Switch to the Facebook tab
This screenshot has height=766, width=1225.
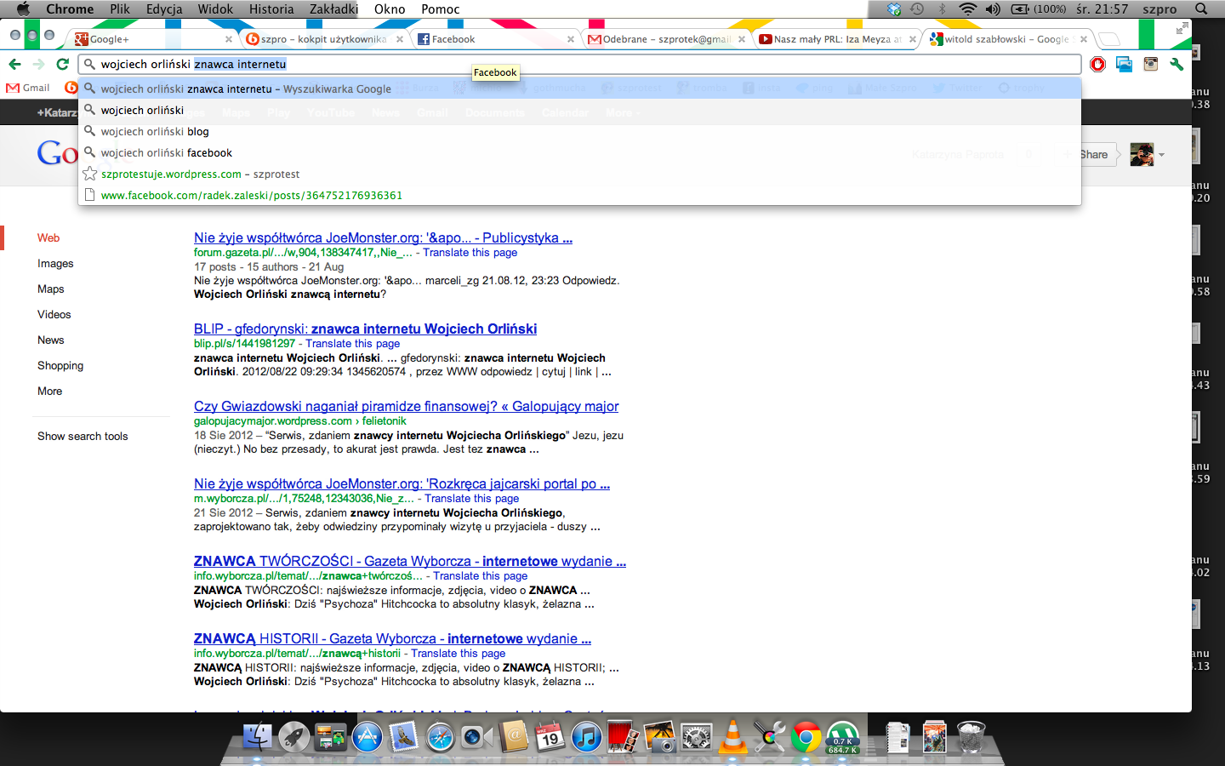[x=495, y=39]
